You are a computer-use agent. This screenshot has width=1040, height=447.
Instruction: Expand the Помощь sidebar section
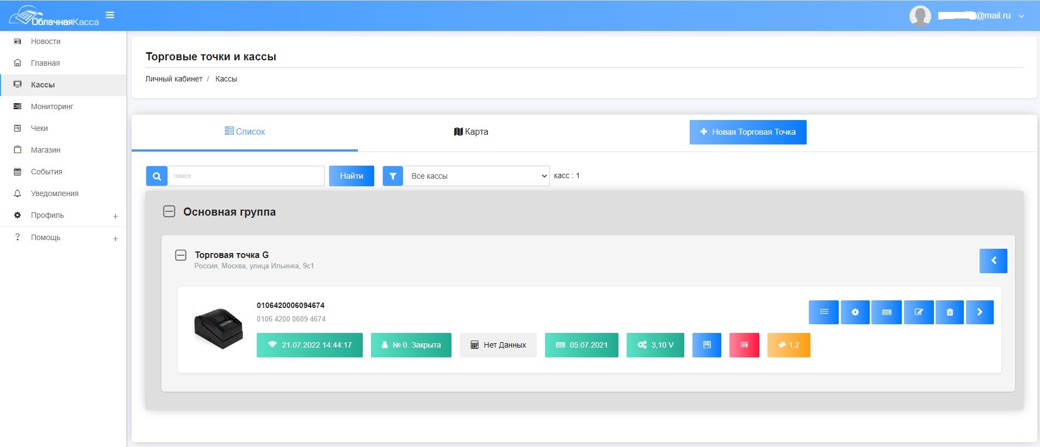115,238
